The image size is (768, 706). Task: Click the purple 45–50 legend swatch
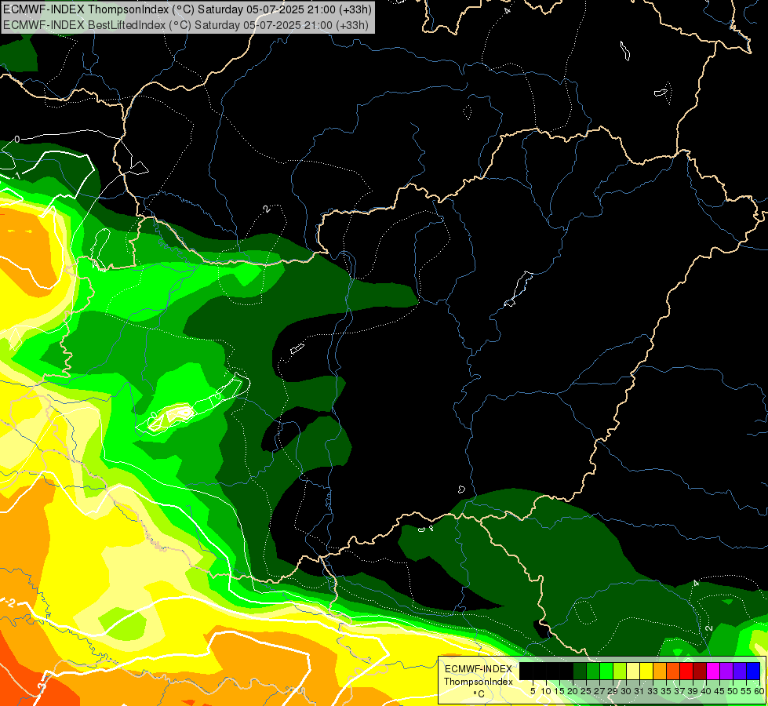click(x=726, y=671)
